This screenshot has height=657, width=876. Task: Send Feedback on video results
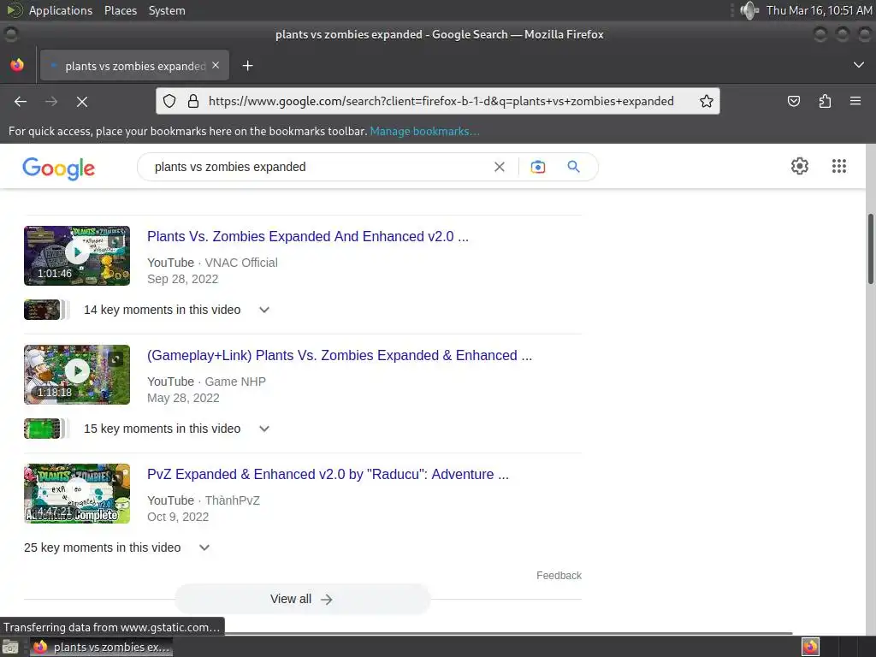point(559,576)
